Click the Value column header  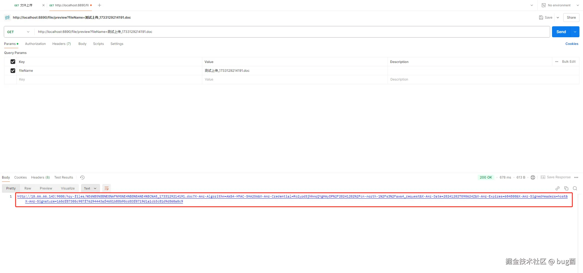coord(209,62)
